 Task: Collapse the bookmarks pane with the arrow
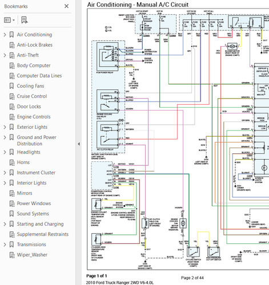79,144
